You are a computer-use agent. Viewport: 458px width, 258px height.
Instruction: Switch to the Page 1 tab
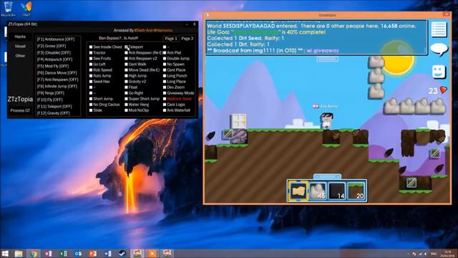point(171,39)
